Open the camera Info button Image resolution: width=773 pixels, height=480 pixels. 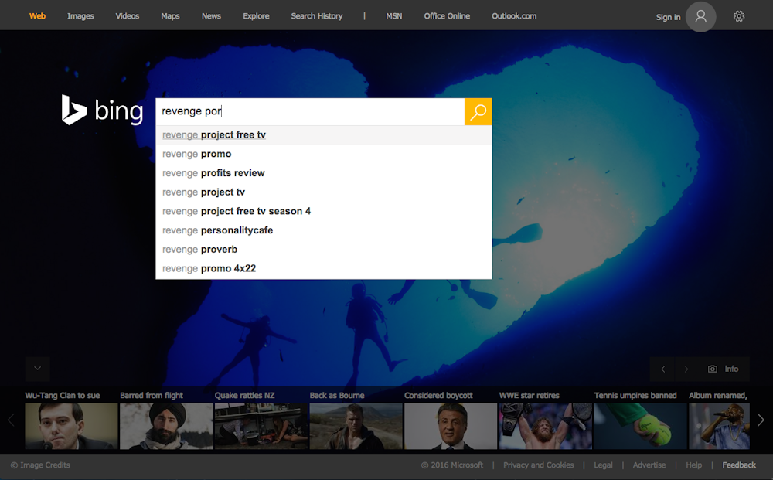[x=724, y=369]
